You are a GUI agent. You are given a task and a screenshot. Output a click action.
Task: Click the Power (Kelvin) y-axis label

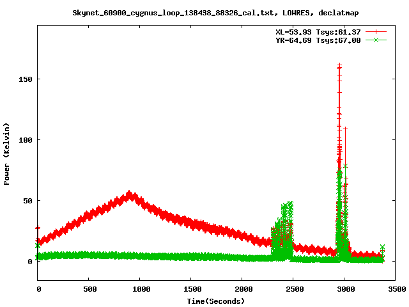pos(6,154)
